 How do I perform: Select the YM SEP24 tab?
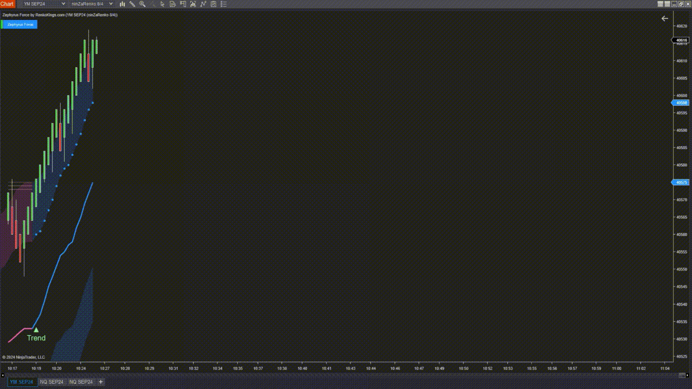click(22, 382)
